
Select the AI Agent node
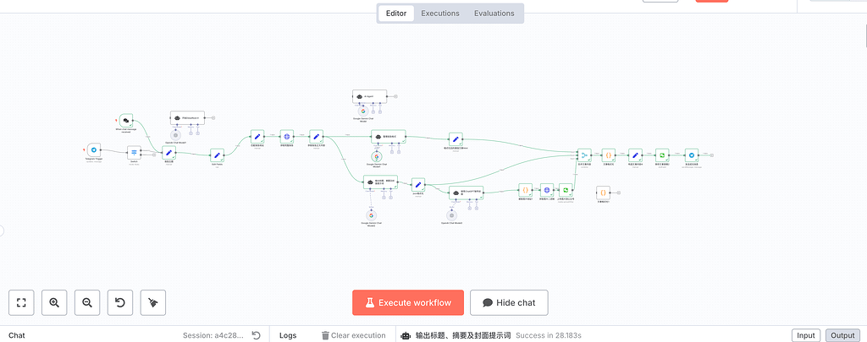click(370, 97)
